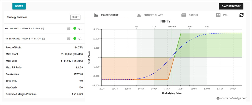Swap buy/sell on the 16000CE leg
The width and height of the screenshot is (252, 105).
coord(80,38)
